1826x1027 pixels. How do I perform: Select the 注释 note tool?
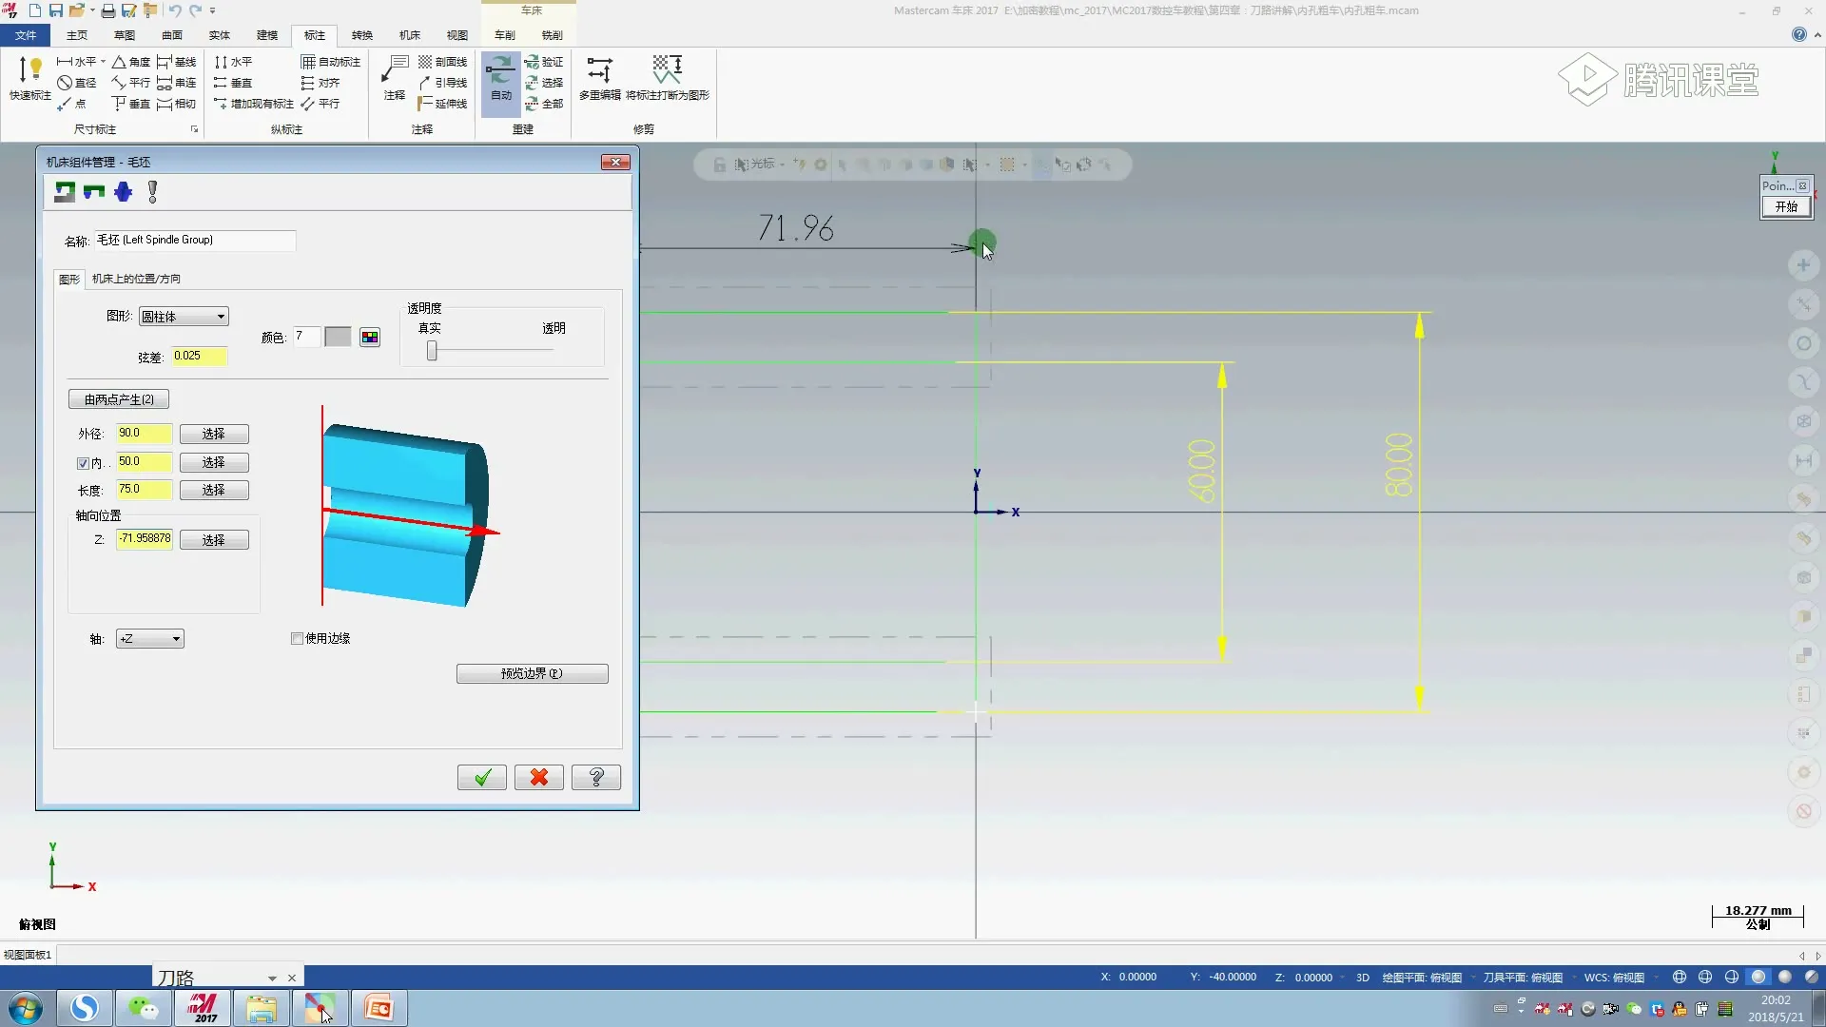pos(395,78)
